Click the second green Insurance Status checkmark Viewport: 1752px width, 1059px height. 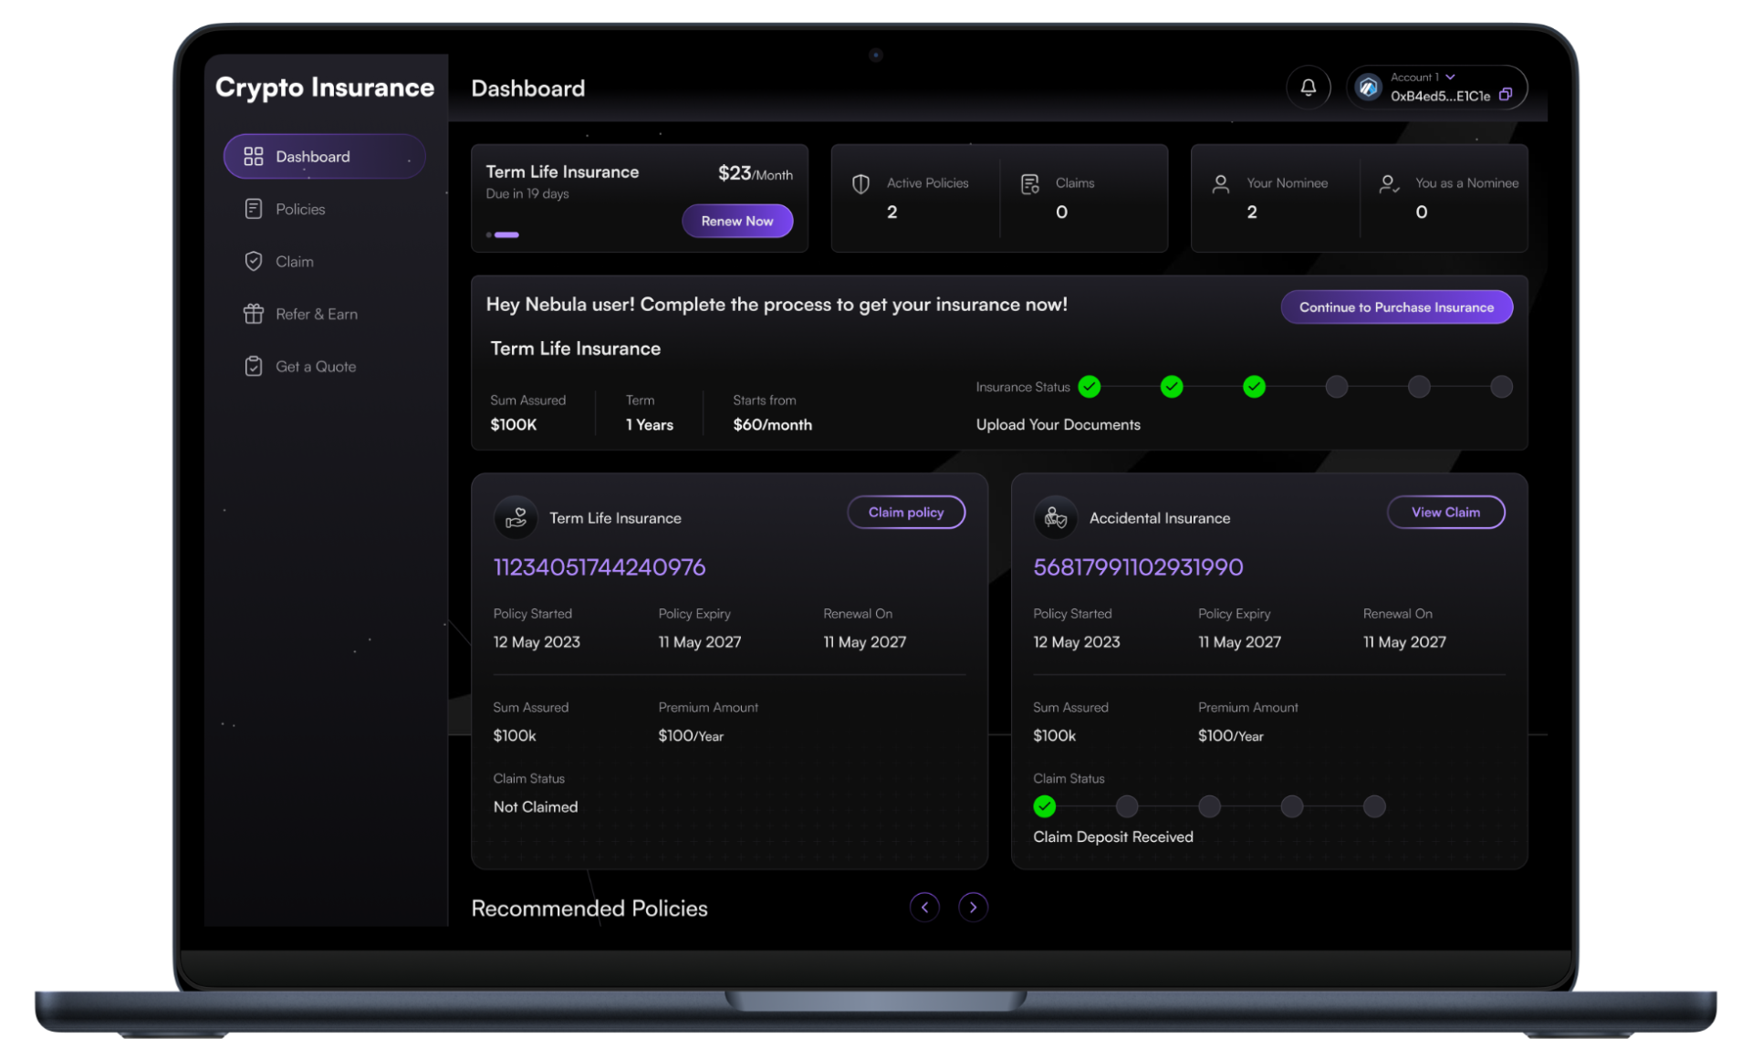click(x=1172, y=387)
